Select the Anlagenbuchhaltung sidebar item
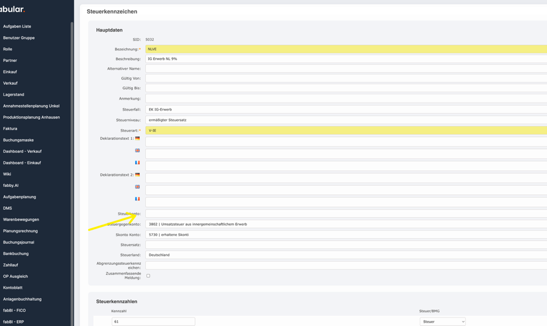This screenshot has width=547, height=326. coord(22,299)
